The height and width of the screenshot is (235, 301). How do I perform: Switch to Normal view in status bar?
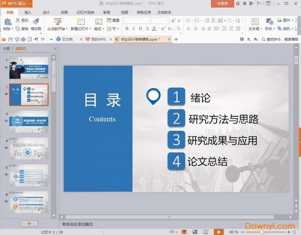pyautogui.click(x=184, y=232)
